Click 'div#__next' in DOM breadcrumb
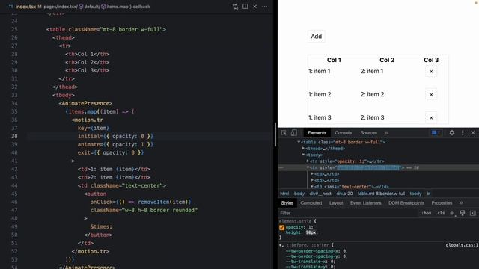This screenshot has height=269, width=479. pos(320,194)
